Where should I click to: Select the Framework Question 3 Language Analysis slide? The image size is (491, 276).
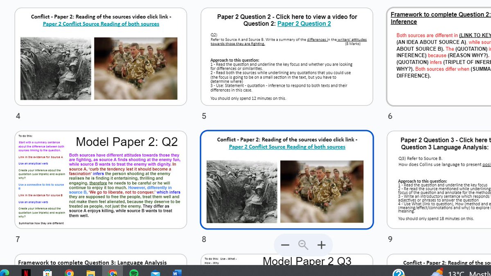[101, 259]
